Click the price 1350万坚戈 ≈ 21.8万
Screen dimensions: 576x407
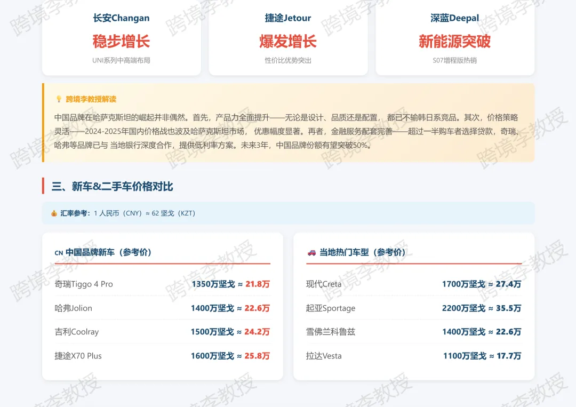click(x=231, y=284)
